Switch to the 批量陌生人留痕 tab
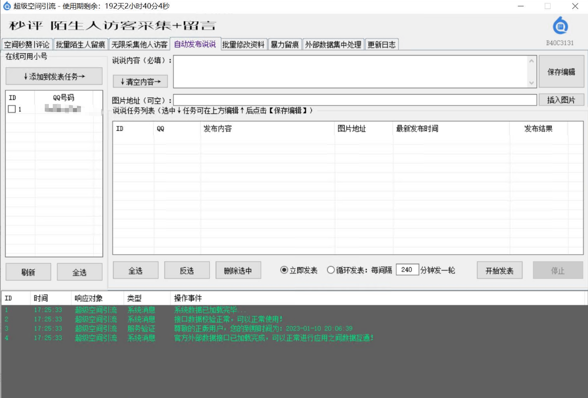588x398 pixels. [80, 45]
